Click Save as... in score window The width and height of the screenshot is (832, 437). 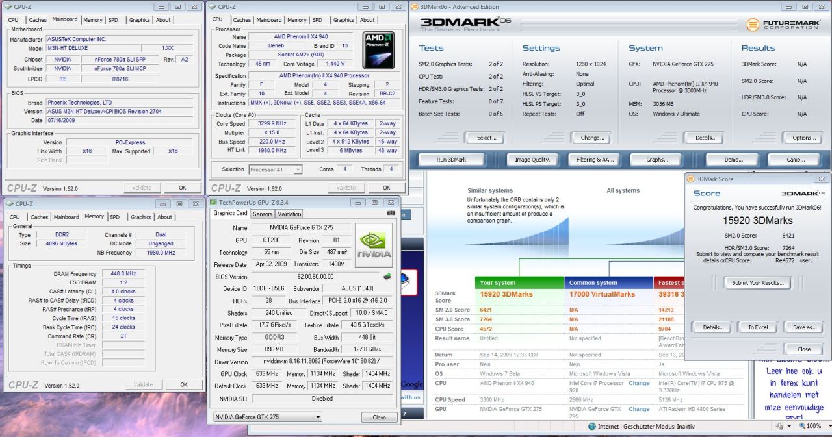pyautogui.click(x=804, y=327)
